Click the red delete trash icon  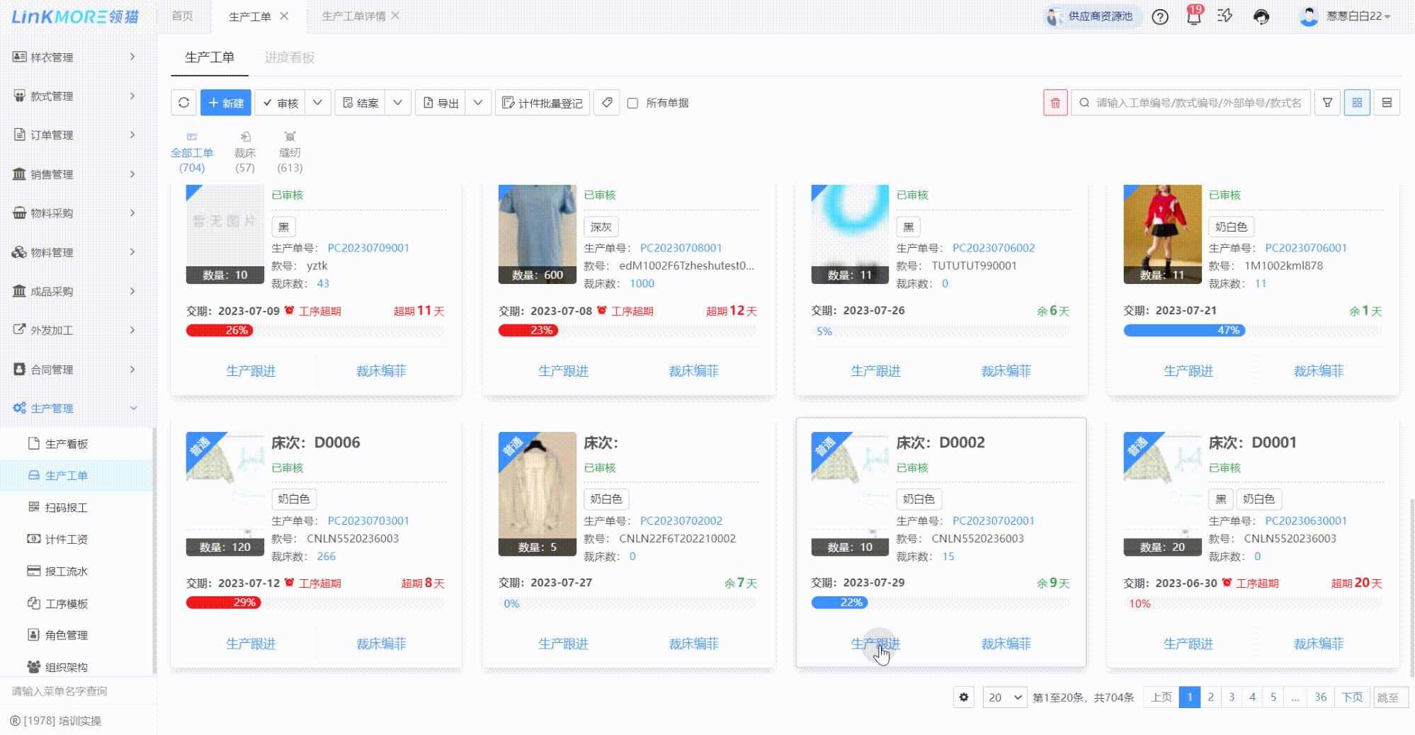(x=1055, y=103)
